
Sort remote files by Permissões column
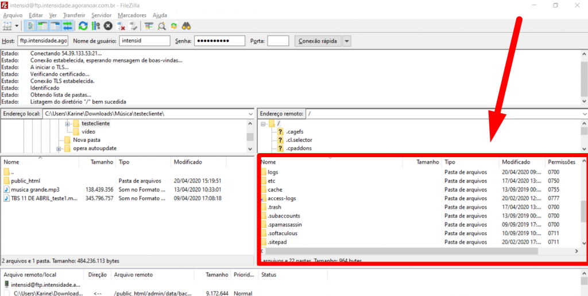[x=562, y=162]
